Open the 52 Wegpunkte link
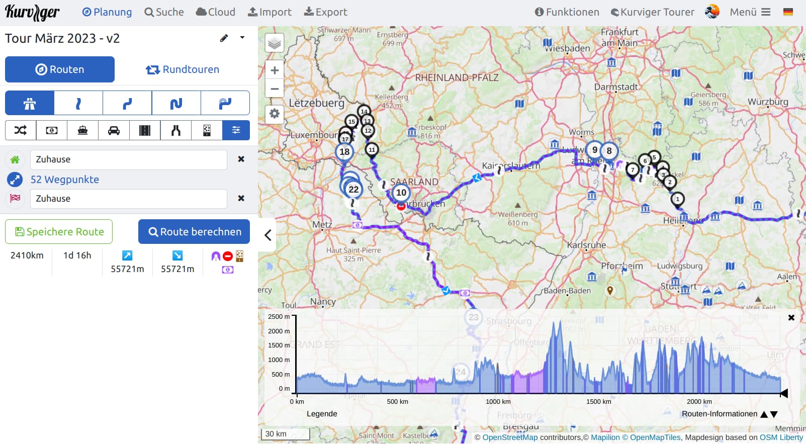 click(x=64, y=180)
